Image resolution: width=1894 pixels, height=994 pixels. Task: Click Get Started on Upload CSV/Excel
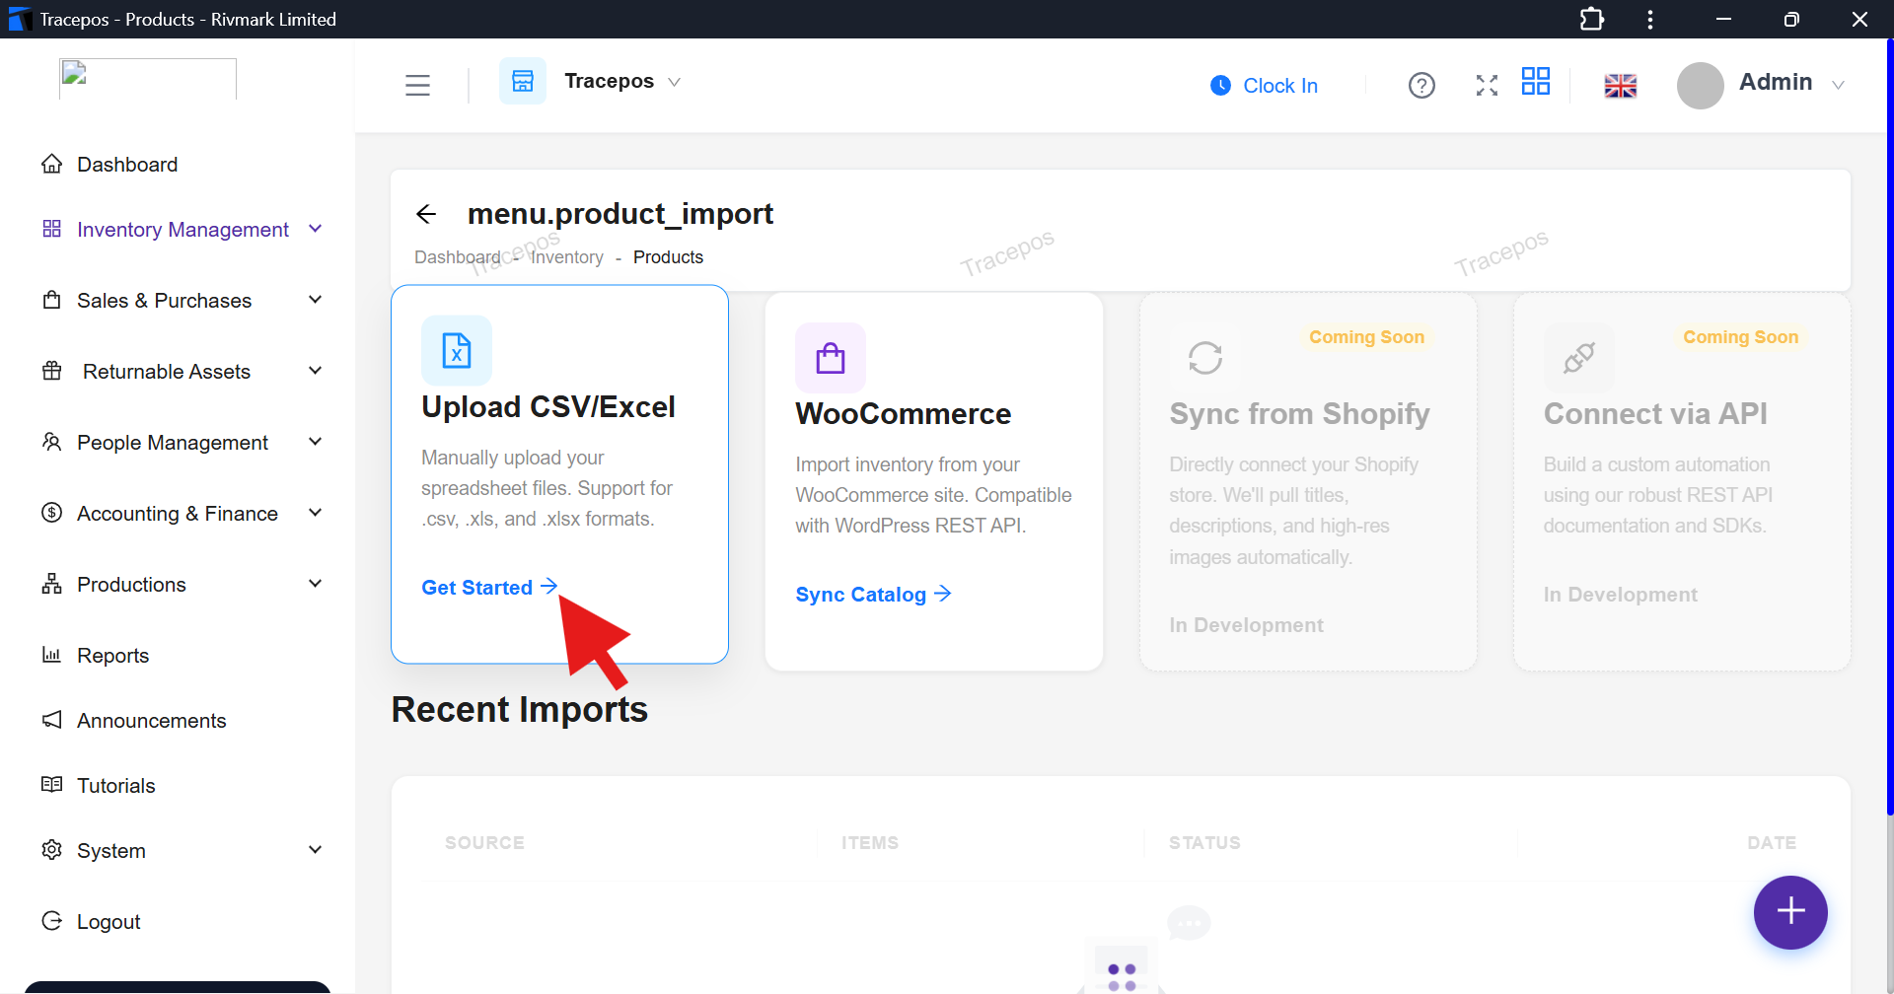489,588
